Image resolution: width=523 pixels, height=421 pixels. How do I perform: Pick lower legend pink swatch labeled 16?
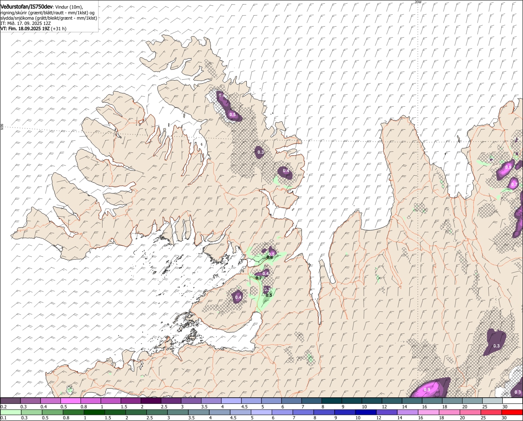[429, 412]
